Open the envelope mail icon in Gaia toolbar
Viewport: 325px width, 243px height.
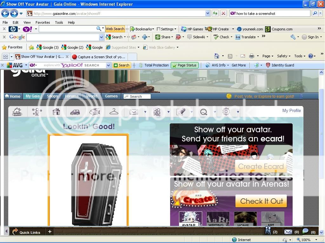point(134,112)
